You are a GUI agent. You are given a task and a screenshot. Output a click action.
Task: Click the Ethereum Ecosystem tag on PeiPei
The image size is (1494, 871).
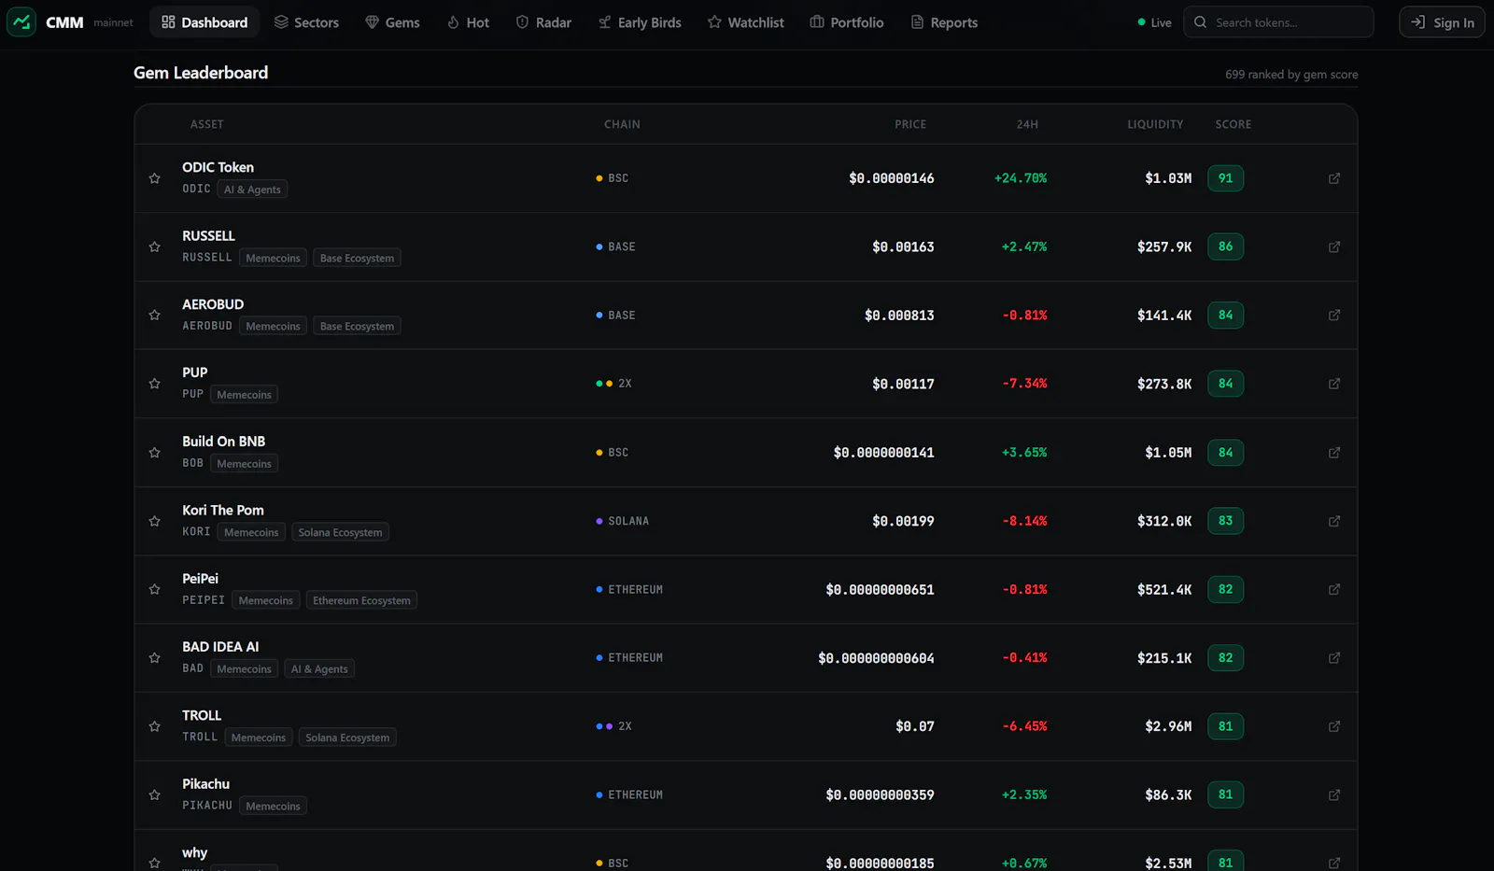tap(361, 600)
